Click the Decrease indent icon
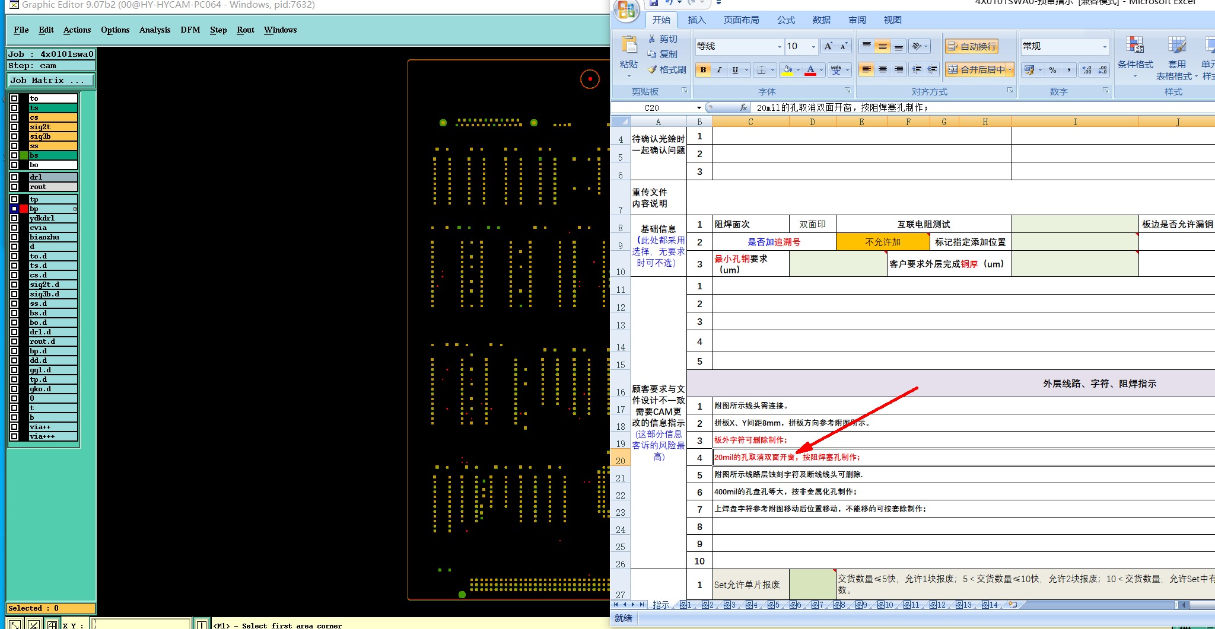Image resolution: width=1215 pixels, height=629 pixels. (x=917, y=70)
